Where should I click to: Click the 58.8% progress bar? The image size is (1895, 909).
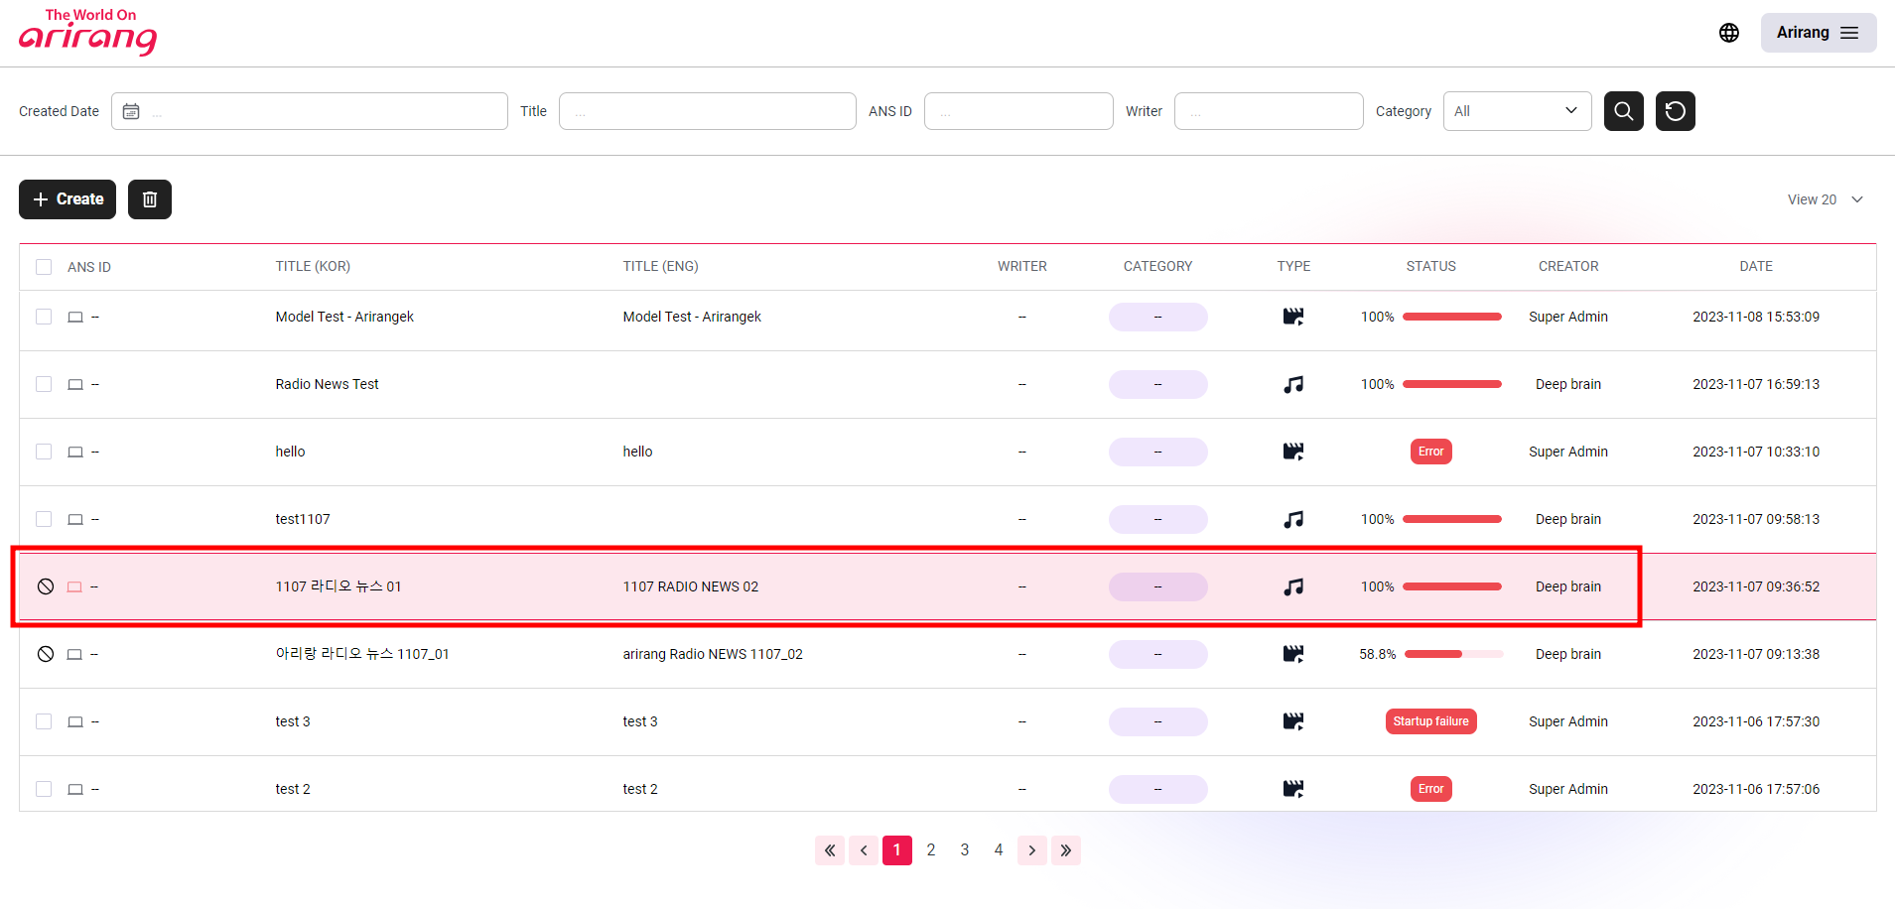coord(1452,654)
